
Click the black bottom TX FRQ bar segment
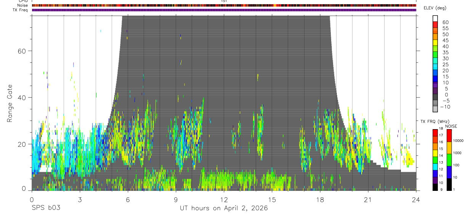click(x=435, y=187)
